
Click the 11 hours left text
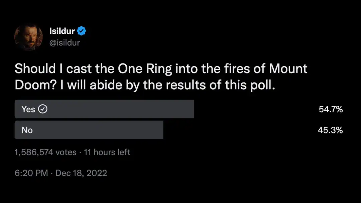[x=107, y=152]
